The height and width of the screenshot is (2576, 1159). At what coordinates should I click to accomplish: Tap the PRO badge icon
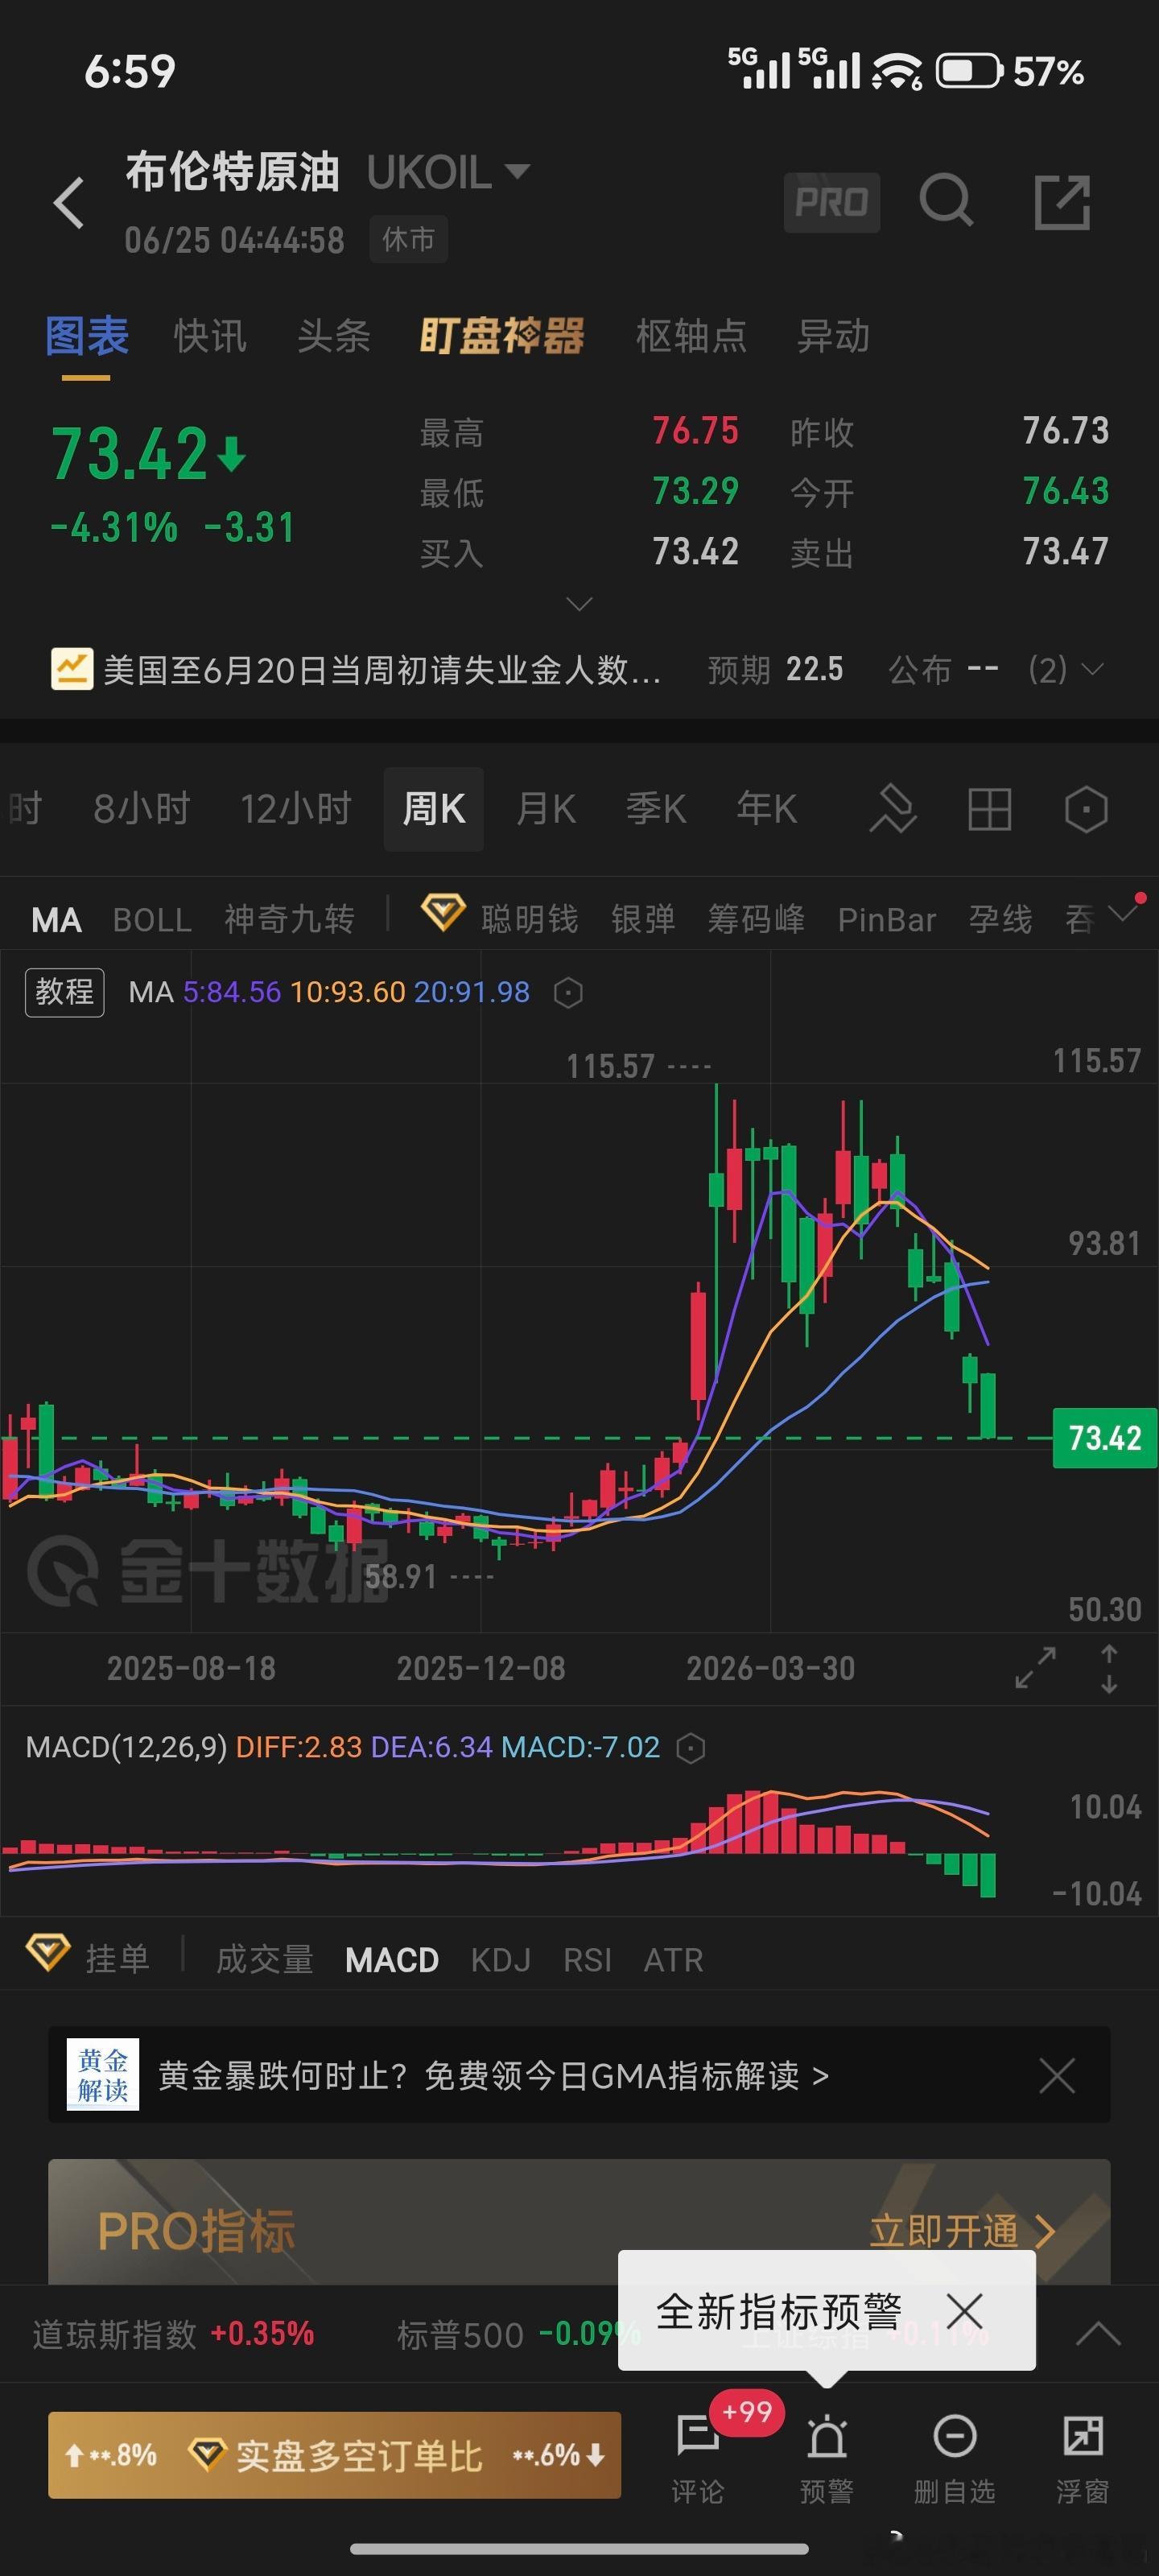pos(831,202)
